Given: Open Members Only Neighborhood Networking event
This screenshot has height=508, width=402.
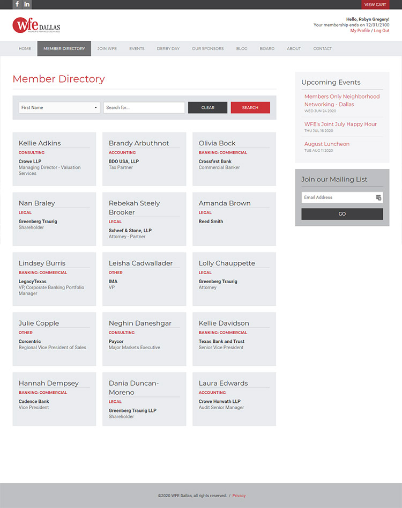Looking at the screenshot, I should tap(342, 100).
